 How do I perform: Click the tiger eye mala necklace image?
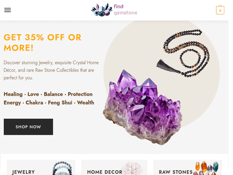click(x=183, y=53)
